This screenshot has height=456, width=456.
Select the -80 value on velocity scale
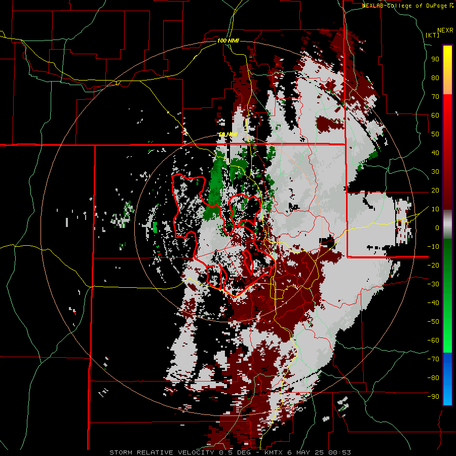tap(433, 378)
